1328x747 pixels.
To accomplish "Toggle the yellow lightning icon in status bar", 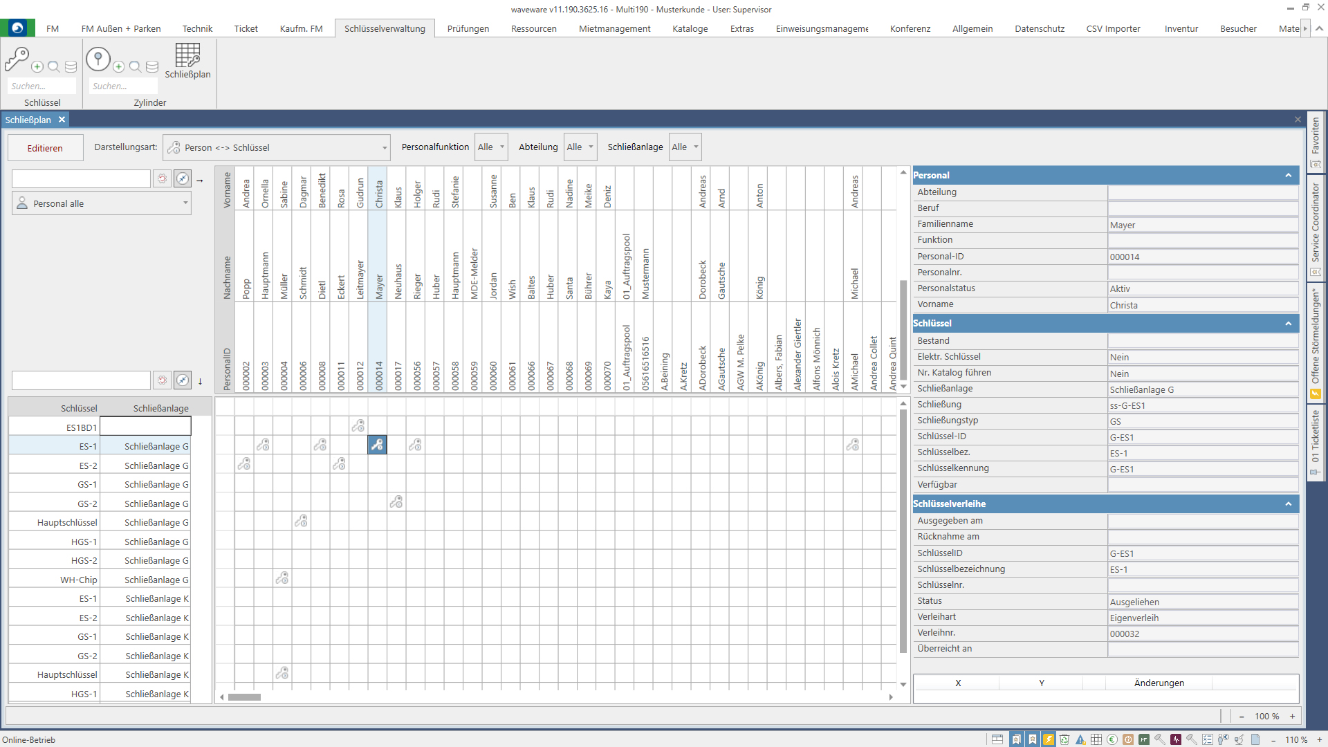I will (x=1049, y=739).
